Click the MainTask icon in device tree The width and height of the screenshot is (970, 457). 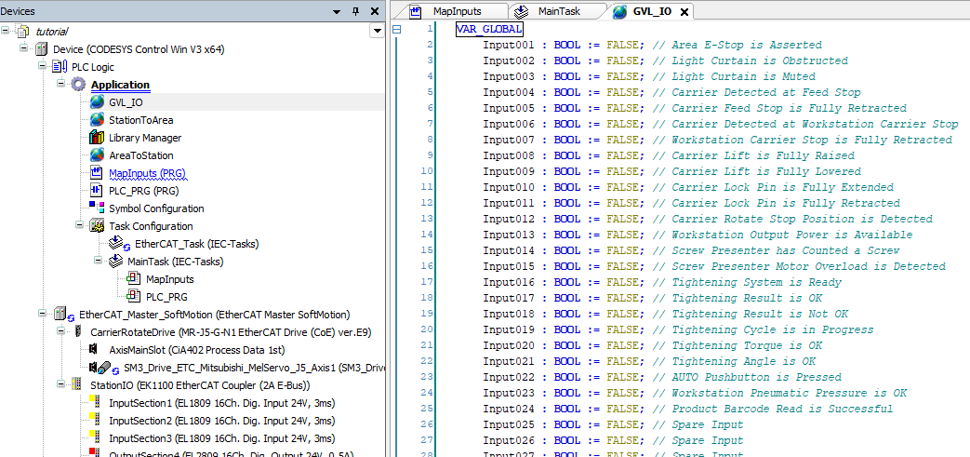[x=115, y=262]
